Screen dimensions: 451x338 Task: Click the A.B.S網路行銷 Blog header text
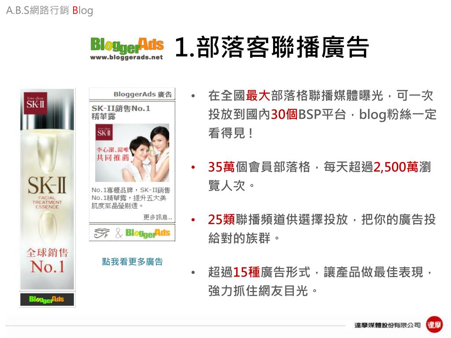[x=49, y=11]
